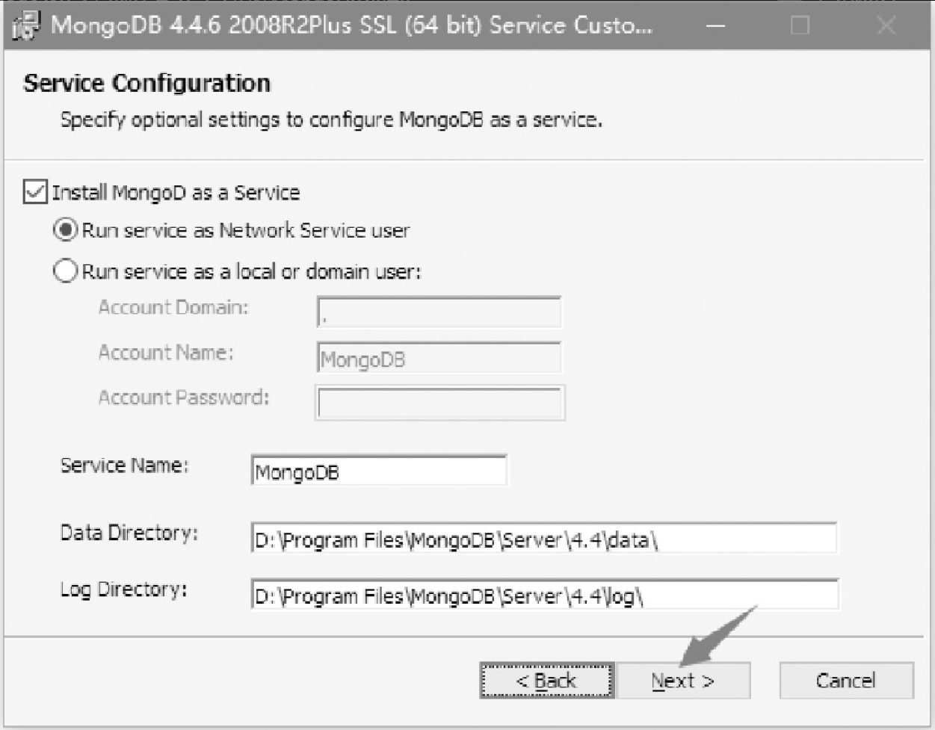Click the MongoDB installer icon in title bar
The width and height of the screenshot is (935, 730).
26,26
